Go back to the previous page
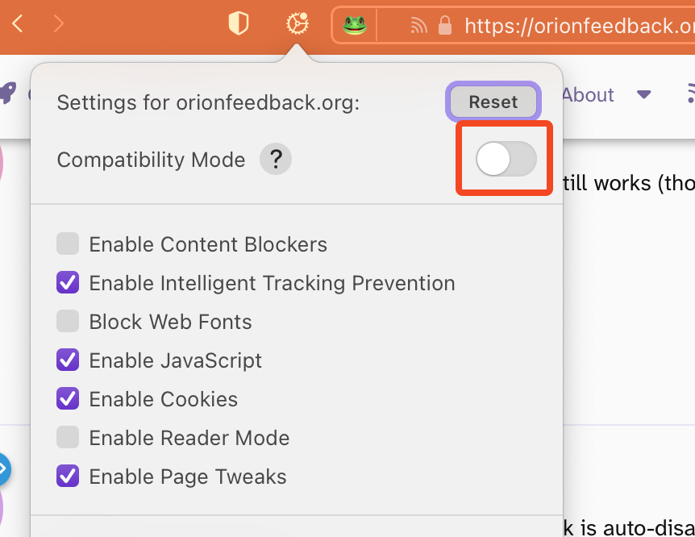Image resolution: width=695 pixels, height=537 pixels. [x=18, y=24]
